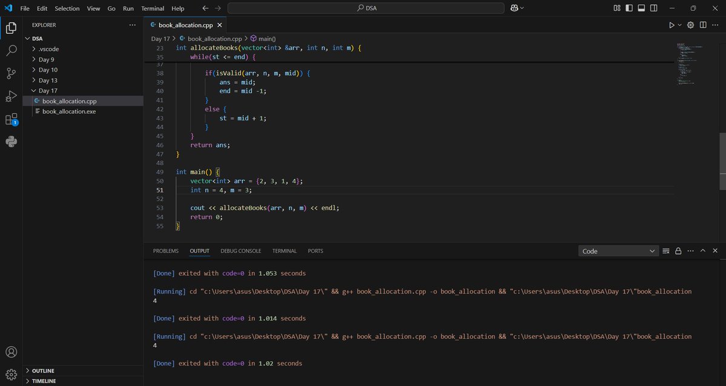The height and width of the screenshot is (386, 726).
Task: Open the Python extension view
Action: pos(11,142)
